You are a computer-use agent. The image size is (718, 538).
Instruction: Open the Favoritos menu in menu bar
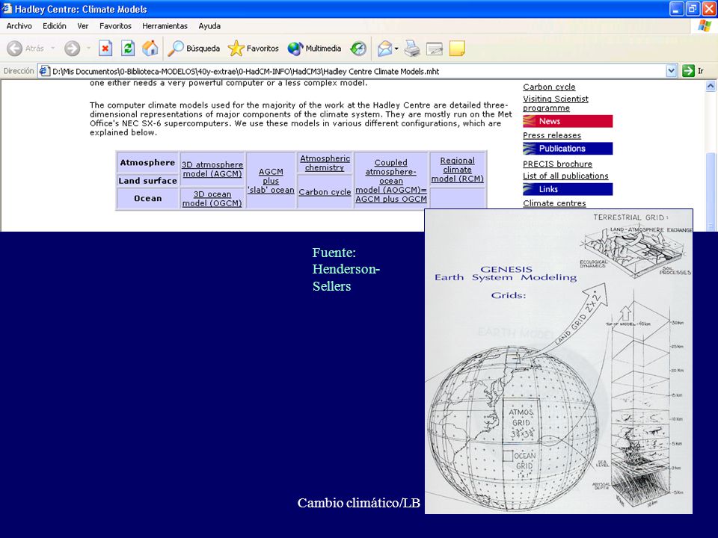115,26
